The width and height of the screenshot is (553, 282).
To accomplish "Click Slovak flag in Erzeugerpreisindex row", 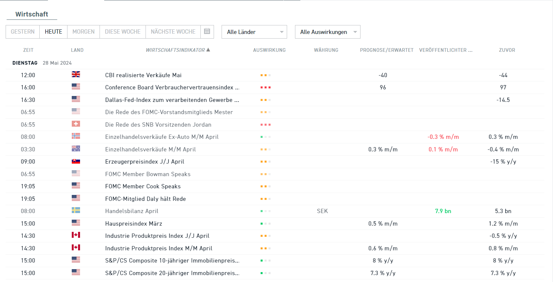I will tap(76, 161).
